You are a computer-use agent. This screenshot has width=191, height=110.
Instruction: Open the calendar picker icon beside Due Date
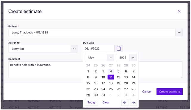pyautogui.click(x=119, y=49)
